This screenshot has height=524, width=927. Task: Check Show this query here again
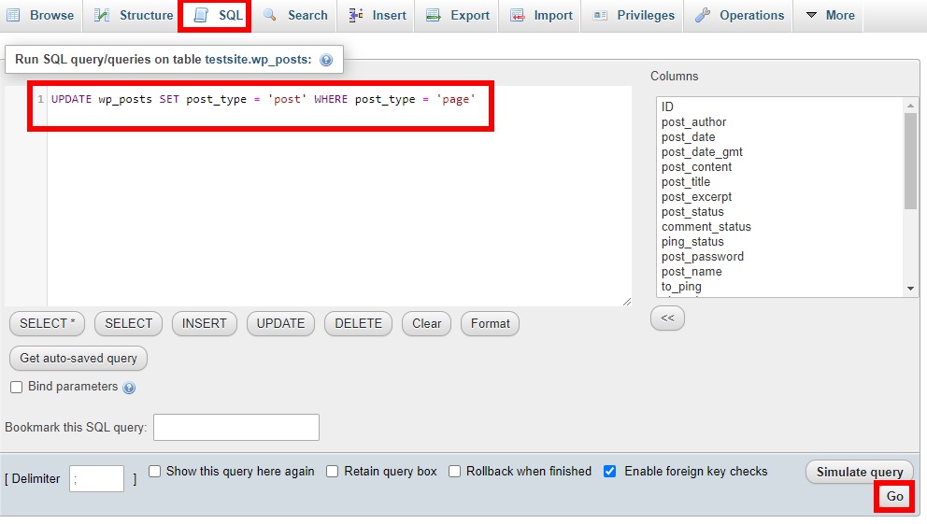click(x=155, y=472)
